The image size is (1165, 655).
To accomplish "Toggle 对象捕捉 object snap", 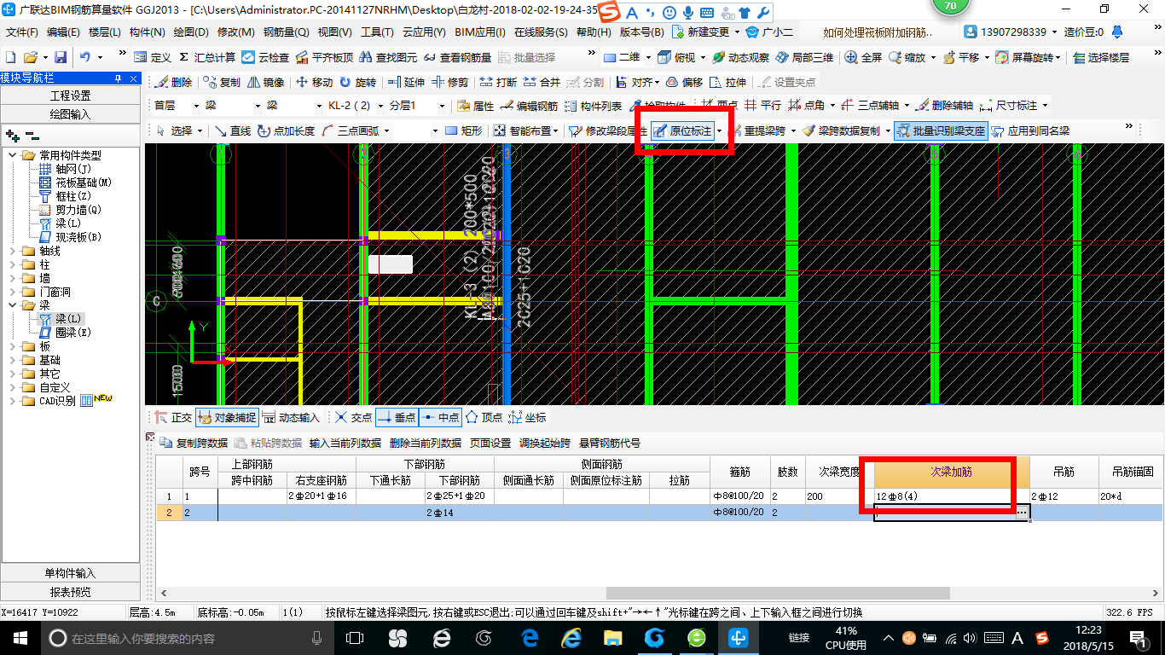I will [x=226, y=417].
